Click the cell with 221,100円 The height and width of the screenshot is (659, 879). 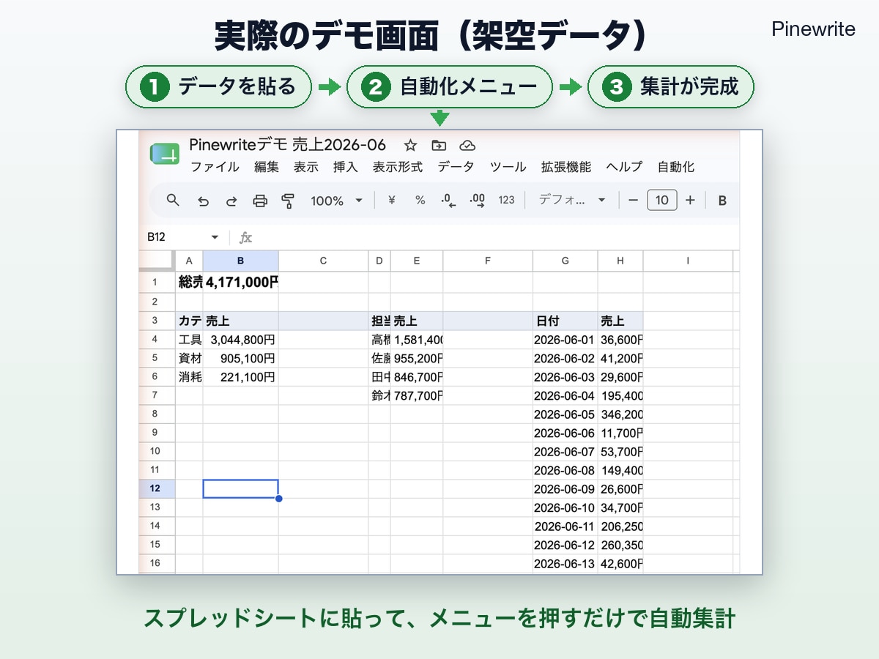tap(240, 377)
